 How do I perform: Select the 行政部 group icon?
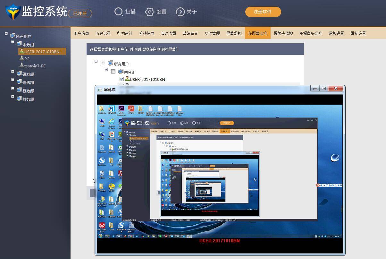[19, 90]
